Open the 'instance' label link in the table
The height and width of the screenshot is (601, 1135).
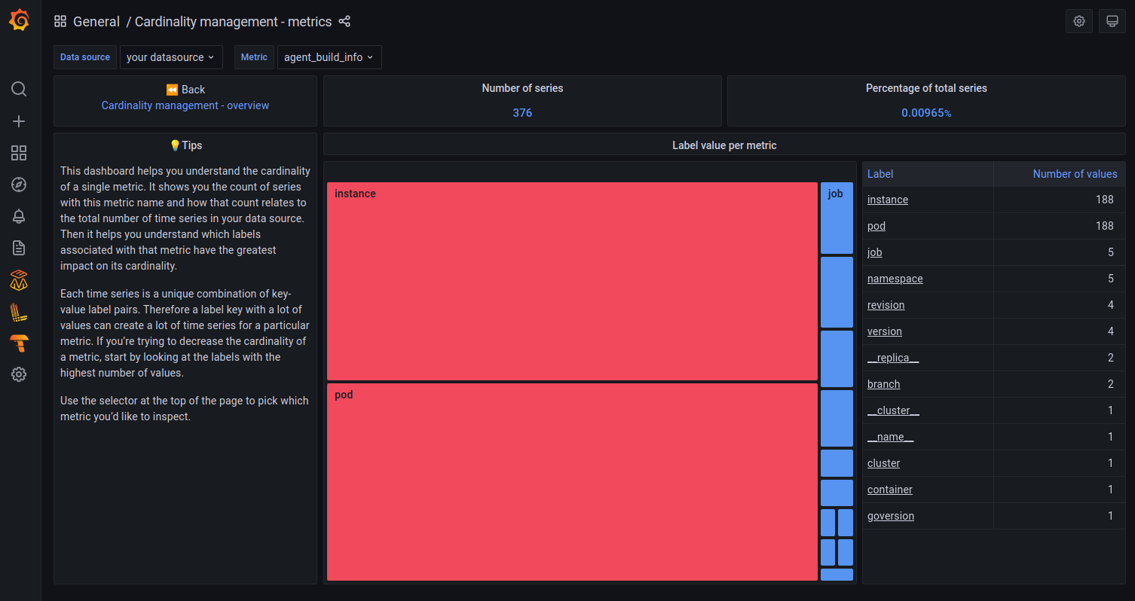click(887, 200)
